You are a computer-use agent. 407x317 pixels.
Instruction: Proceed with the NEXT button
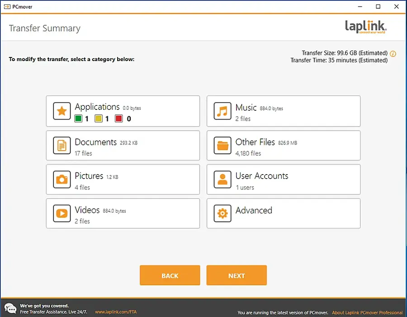(237, 275)
